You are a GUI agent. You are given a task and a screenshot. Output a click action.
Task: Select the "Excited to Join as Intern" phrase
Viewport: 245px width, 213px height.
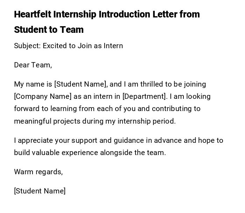(83, 46)
